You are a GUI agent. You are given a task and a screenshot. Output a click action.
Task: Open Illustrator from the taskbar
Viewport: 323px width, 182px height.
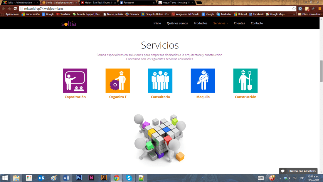(x=104, y=178)
